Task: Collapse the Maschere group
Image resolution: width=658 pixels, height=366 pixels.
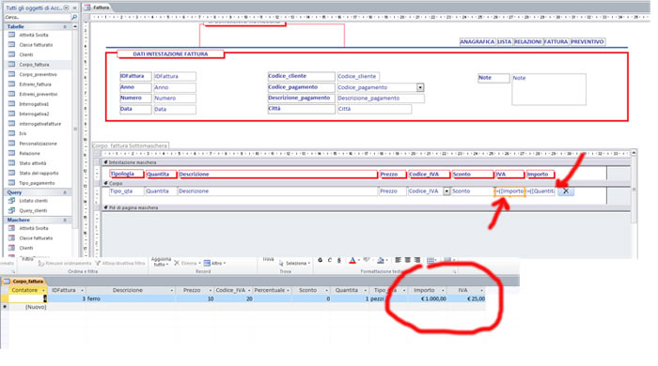Action: click(65, 221)
